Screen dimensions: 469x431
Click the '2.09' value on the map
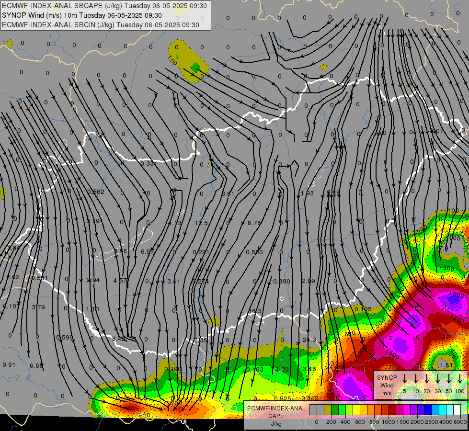click(x=309, y=281)
